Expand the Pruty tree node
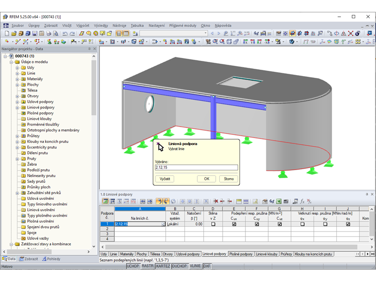This screenshot has height=282, width=376. coord(17,159)
